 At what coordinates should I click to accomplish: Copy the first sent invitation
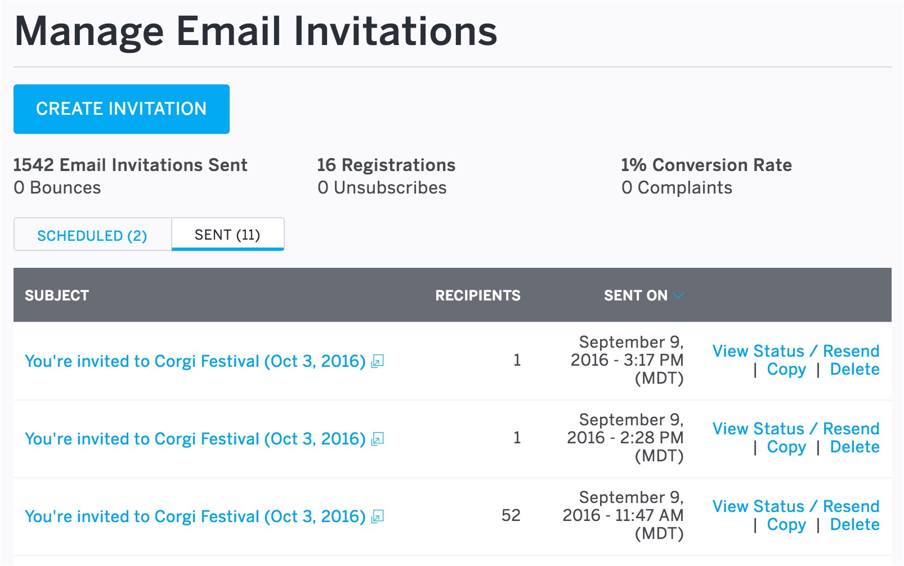pyautogui.click(x=786, y=370)
